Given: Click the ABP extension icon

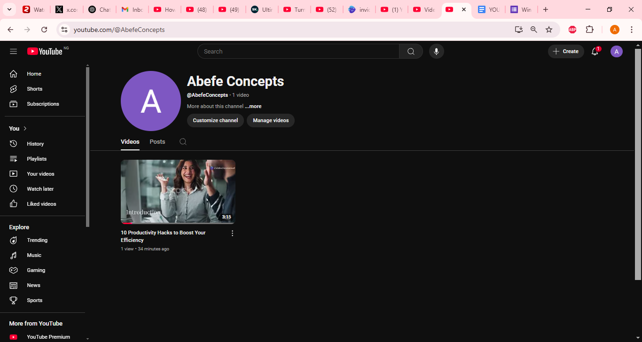Looking at the screenshot, I should point(572,30).
